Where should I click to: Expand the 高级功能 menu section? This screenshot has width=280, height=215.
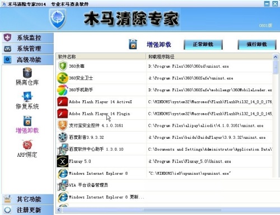[x=27, y=60]
